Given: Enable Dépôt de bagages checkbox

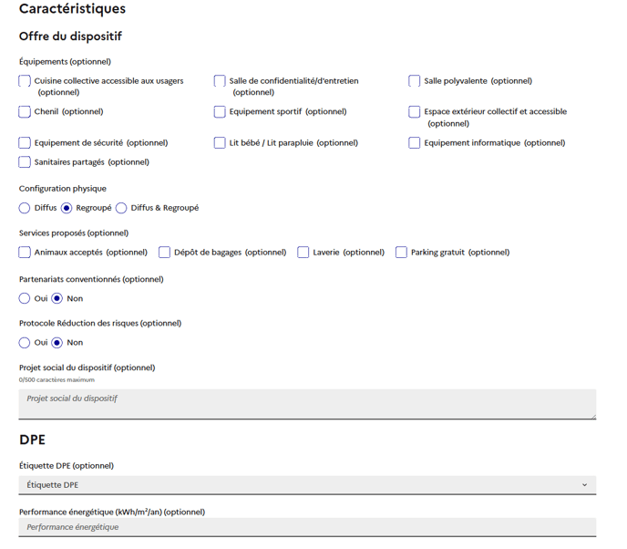Looking at the screenshot, I should [x=164, y=253].
